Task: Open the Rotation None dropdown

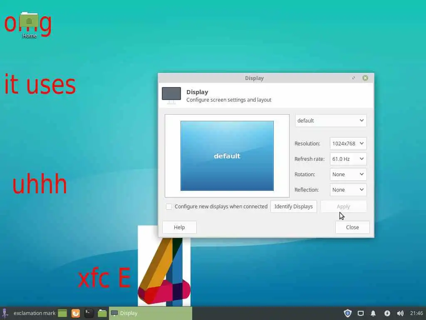Action: click(348, 175)
